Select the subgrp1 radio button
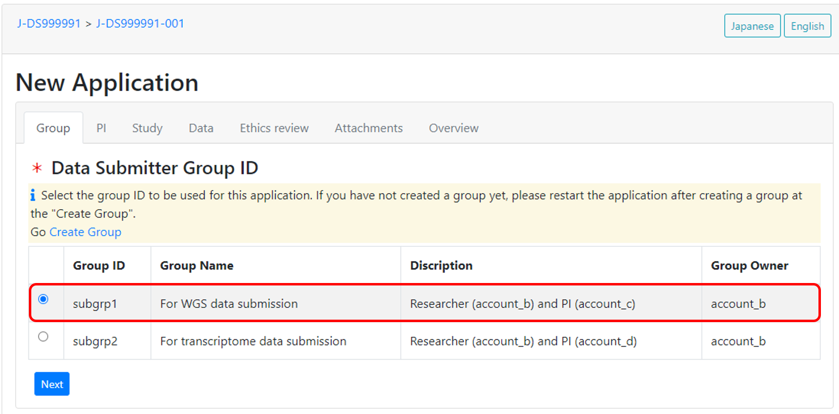839x414 pixels. 44,299
